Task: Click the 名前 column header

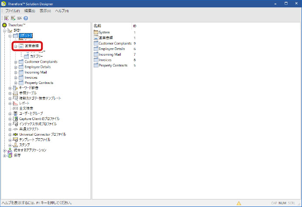Action: click(x=98, y=26)
